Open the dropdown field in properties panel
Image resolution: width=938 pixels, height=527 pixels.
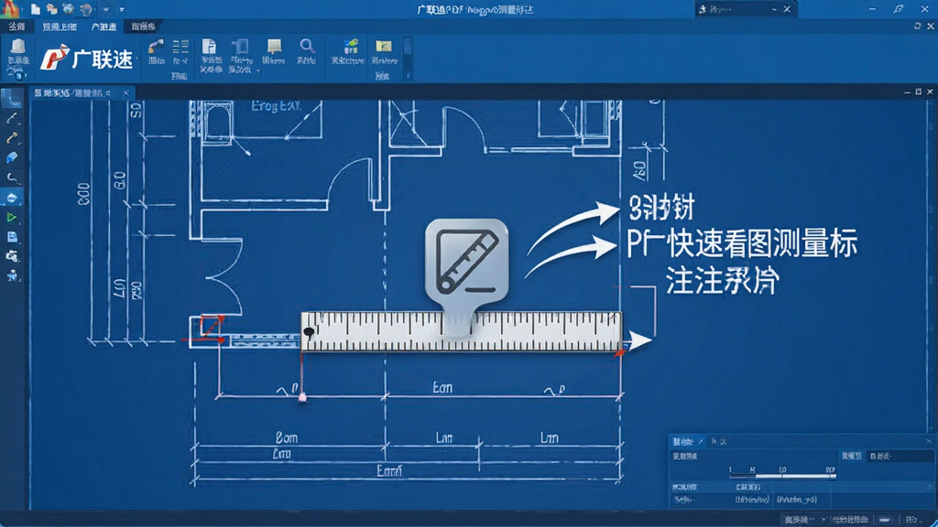coord(900,457)
